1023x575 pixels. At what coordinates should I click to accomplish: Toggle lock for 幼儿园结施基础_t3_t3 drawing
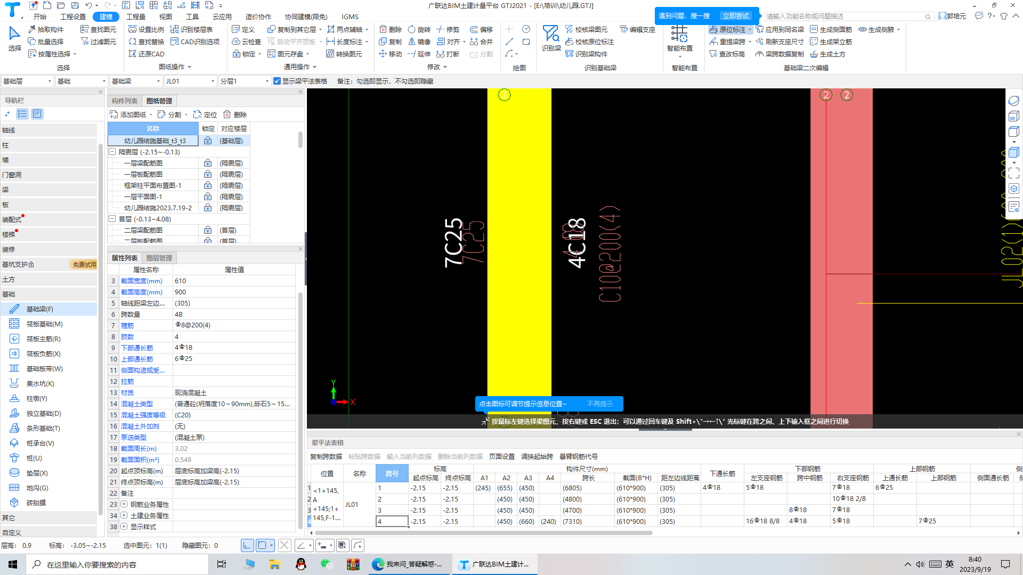[208, 141]
